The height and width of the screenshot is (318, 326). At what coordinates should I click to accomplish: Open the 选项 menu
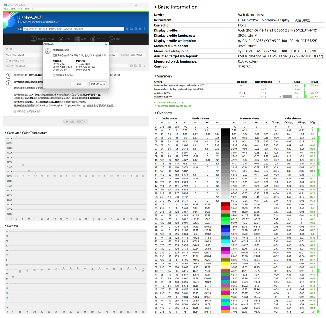(13, 9)
